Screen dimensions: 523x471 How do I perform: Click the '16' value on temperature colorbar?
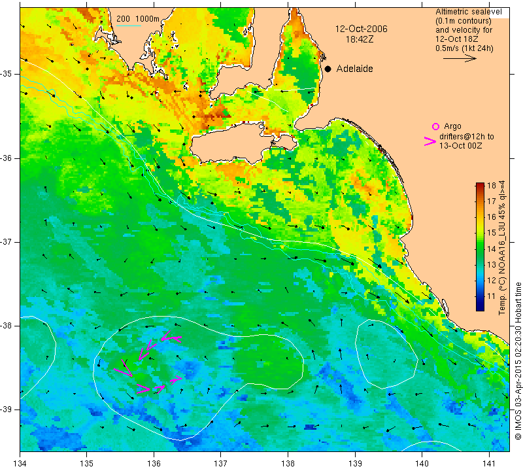492,217
